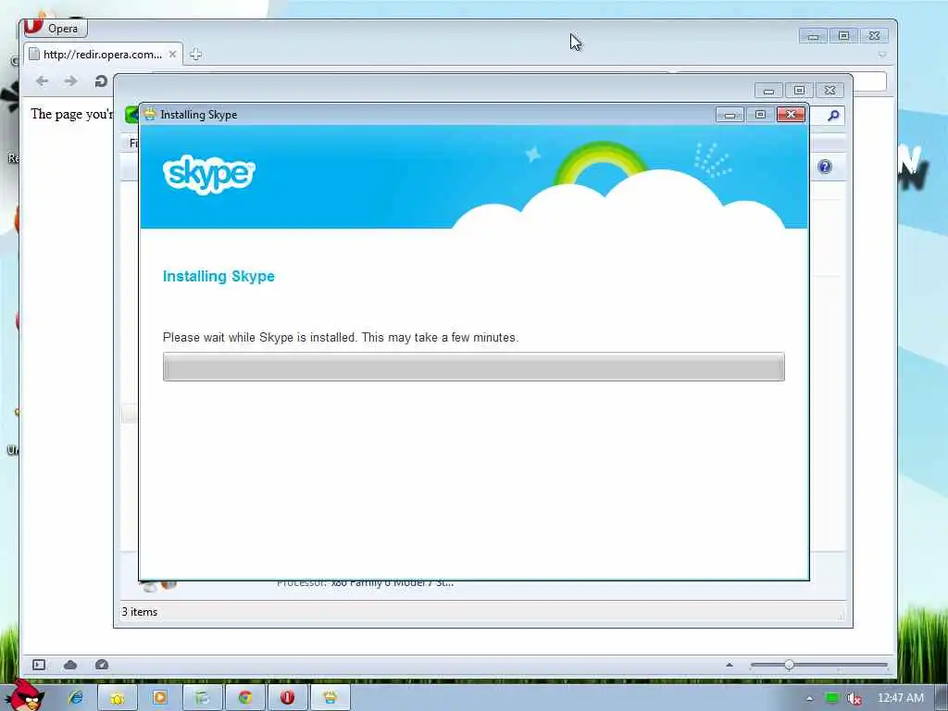This screenshot has width=948, height=711.
Task: Go back in Opera
Action: [42, 81]
